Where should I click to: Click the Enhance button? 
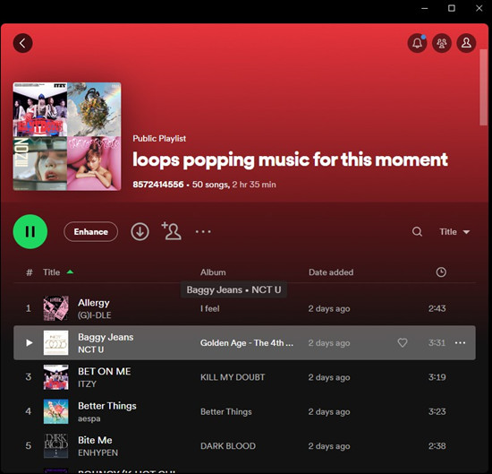pos(91,232)
